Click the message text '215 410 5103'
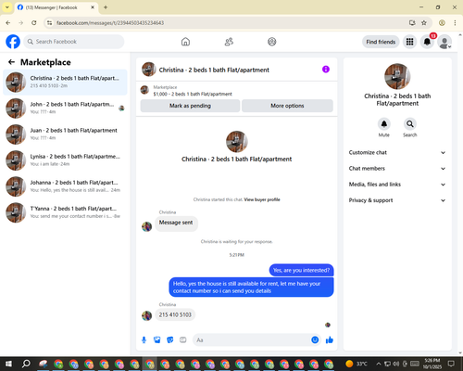Image resolution: width=463 pixels, height=371 pixels. [x=175, y=314]
